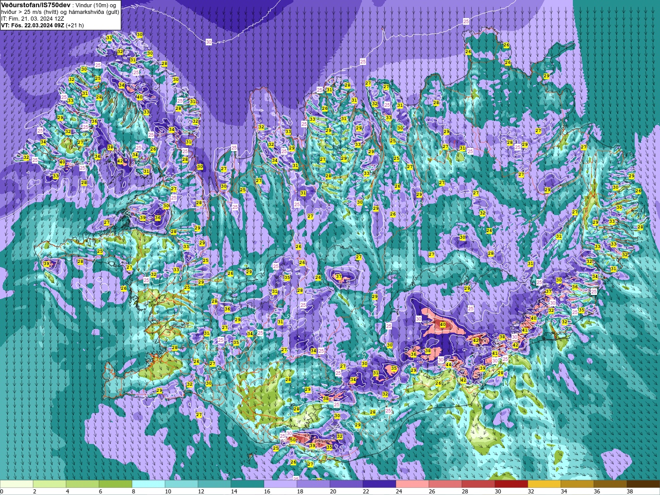The width and height of the screenshot is (660, 495).
Task: Click the '32' tick label on the bottom legend scale
Action: click(531, 491)
